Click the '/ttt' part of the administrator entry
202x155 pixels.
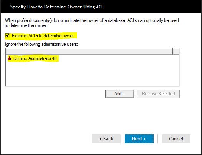[x=54, y=58]
